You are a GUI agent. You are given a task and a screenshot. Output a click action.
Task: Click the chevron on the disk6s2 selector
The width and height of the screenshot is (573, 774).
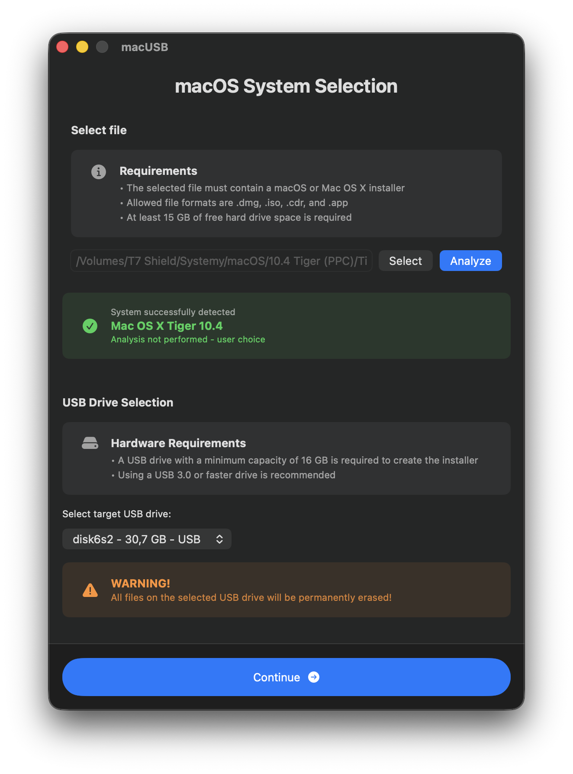[x=219, y=539]
